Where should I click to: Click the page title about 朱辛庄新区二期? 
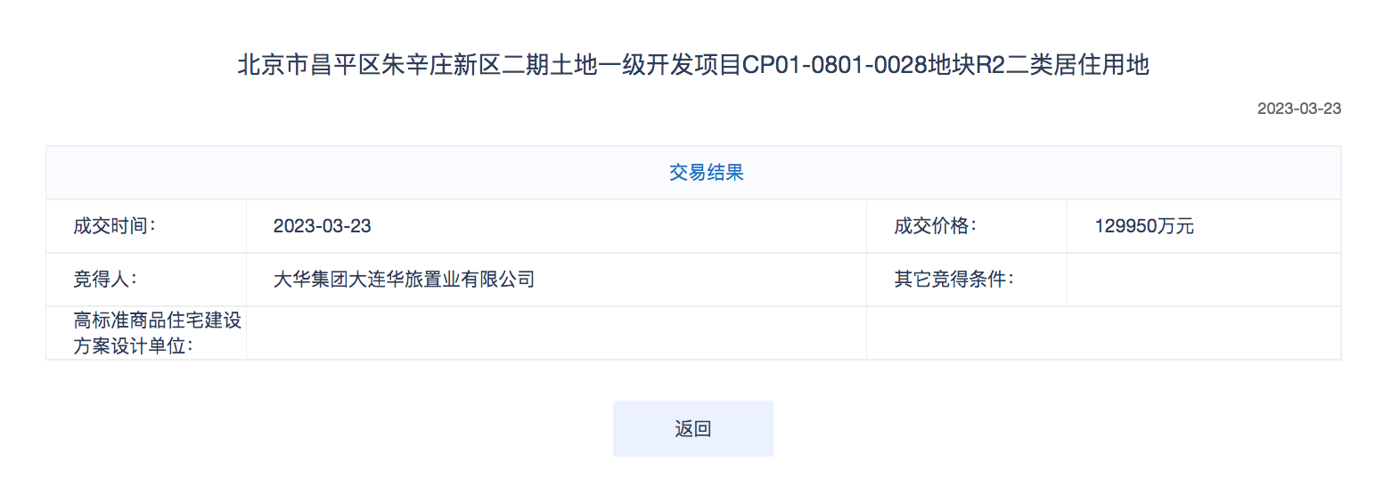coord(693,66)
